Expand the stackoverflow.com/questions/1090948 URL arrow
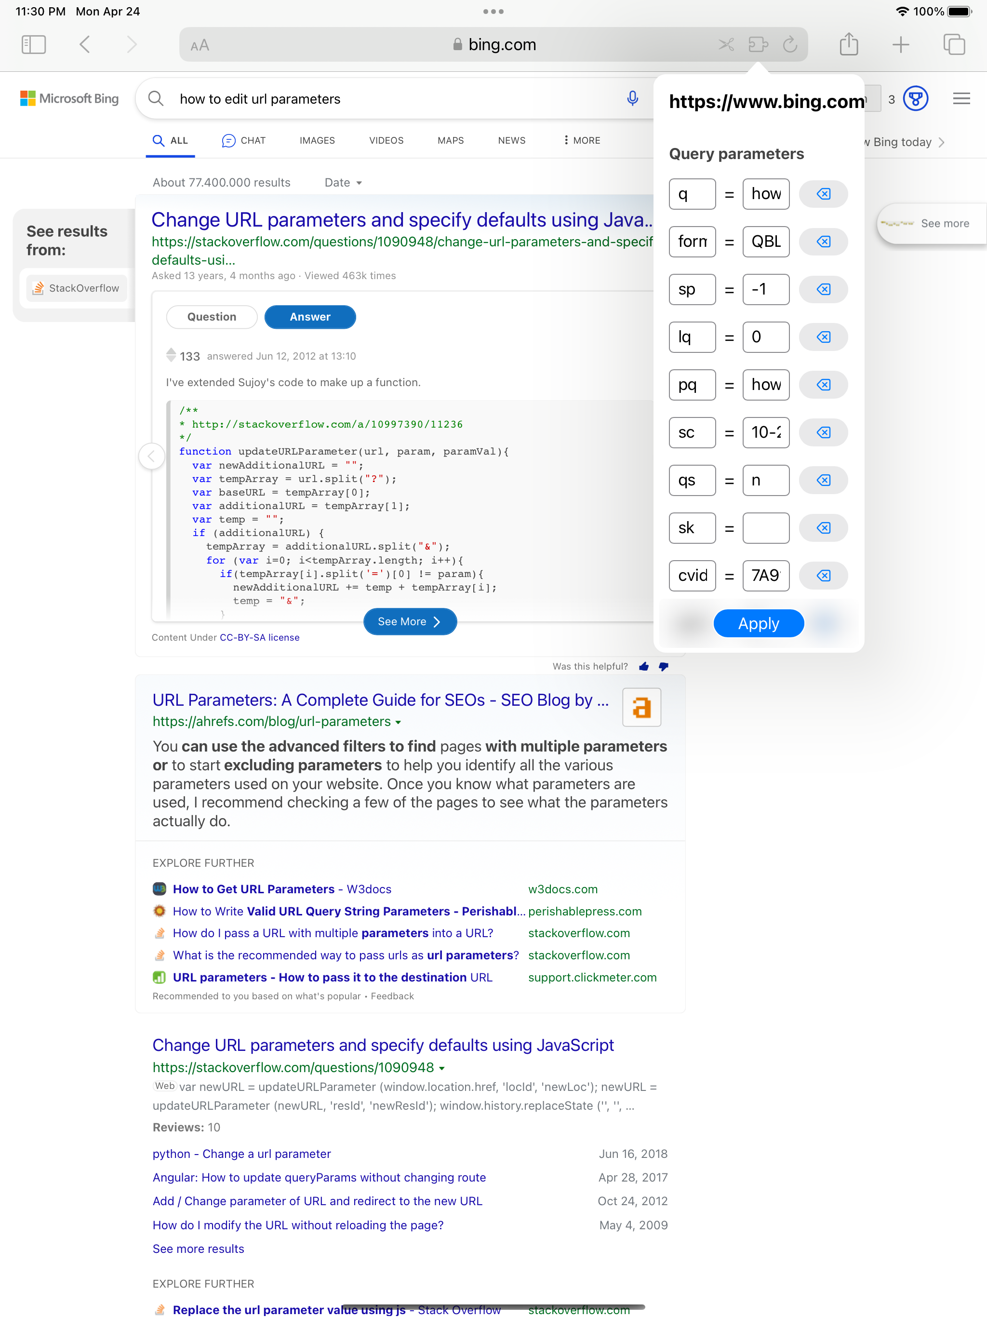The height and width of the screenshot is (1317, 987). (442, 1069)
